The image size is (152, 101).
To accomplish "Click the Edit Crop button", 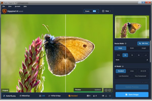I will click(143, 43).
